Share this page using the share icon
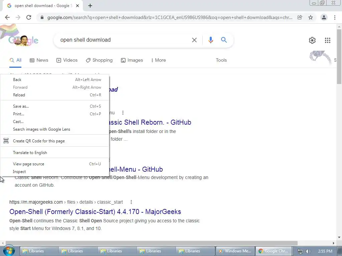Screen dimensions: 342x256 (x=300, y=17)
